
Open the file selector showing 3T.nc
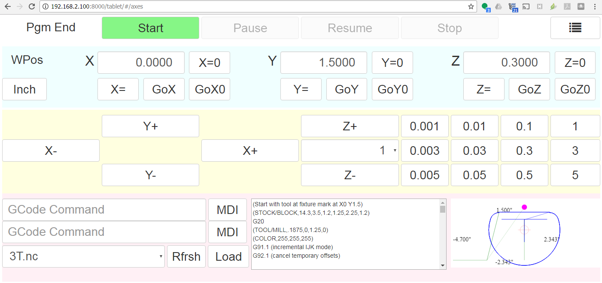point(84,256)
